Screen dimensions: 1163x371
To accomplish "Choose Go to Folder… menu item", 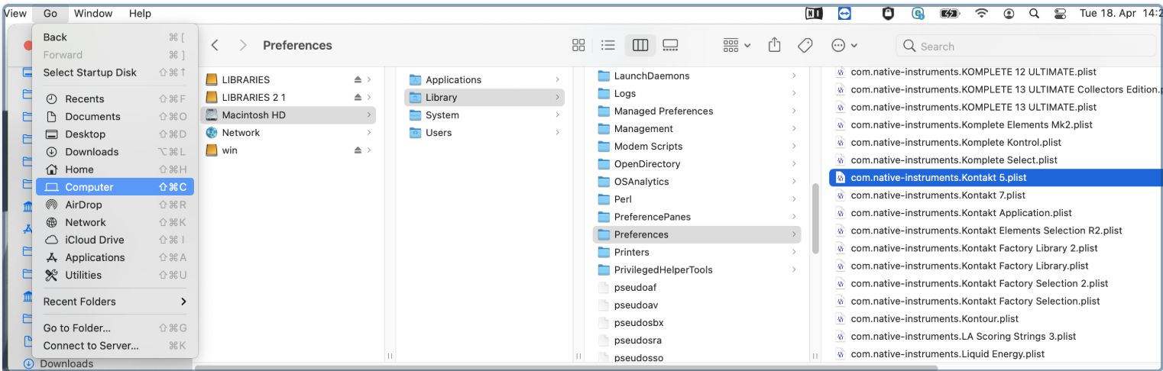I will pyautogui.click(x=115, y=328).
